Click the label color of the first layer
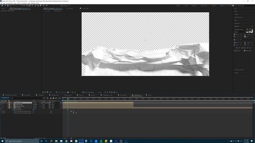The image size is (255, 143). pyautogui.click(x=9, y=103)
